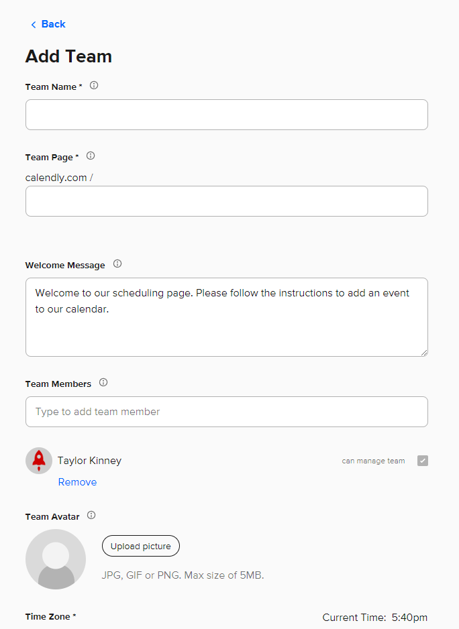The image size is (459, 629).
Task: Click Taylor Kinney's red rocket avatar
Action: point(39,461)
